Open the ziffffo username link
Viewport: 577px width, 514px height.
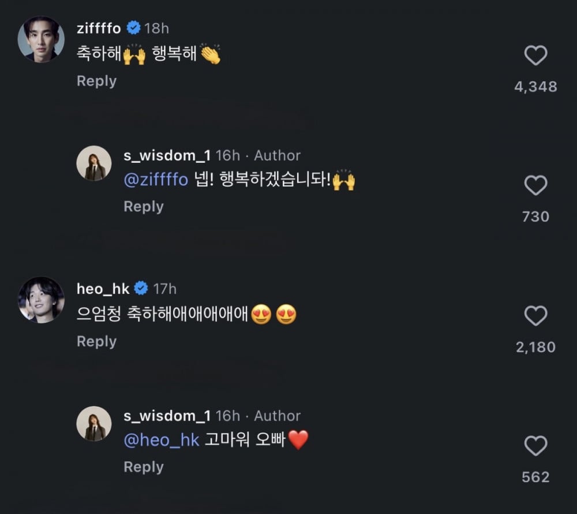[99, 28]
